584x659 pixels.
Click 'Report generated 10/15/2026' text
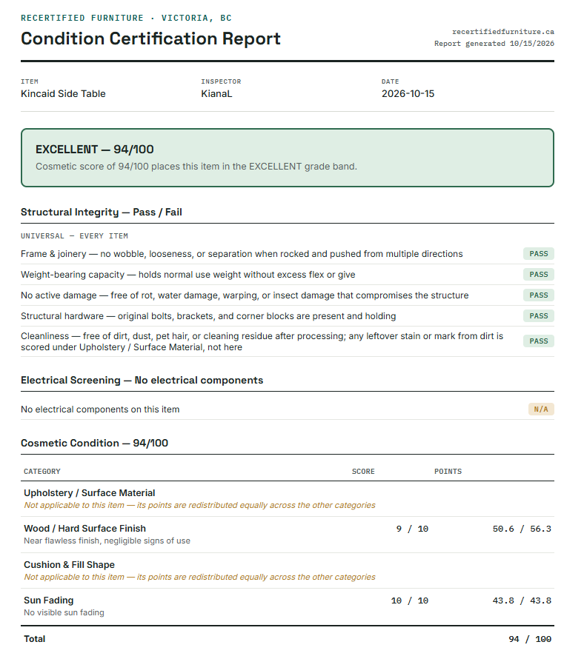pyautogui.click(x=494, y=43)
